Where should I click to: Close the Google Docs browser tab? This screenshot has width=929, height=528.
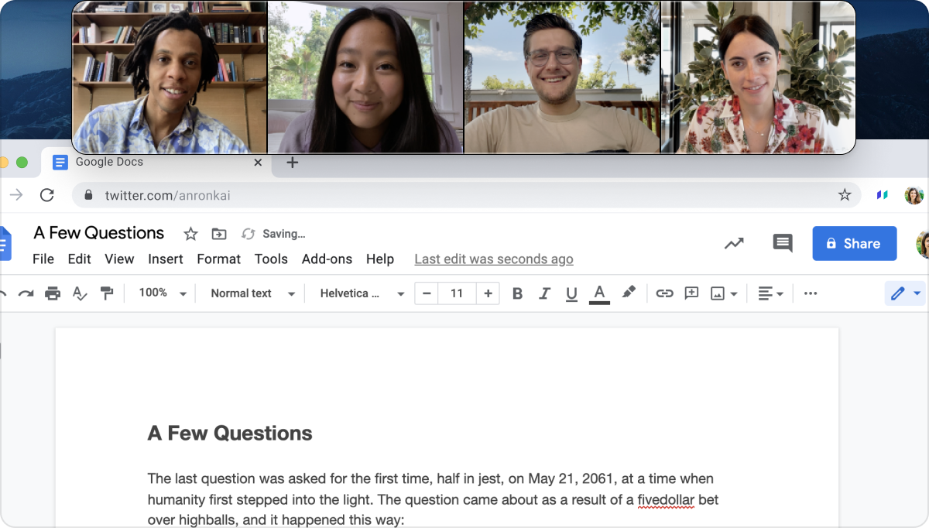coord(259,163)
